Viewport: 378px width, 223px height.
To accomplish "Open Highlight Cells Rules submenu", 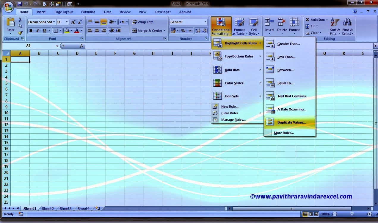I will pyautogui.click(x=237, y=43).
